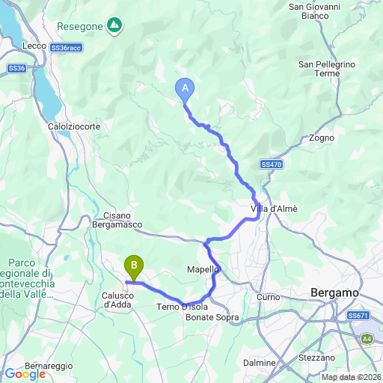383x383 pixels.
Task: Click the Villa d'Almè place label
Action: [x=274, y=209]
